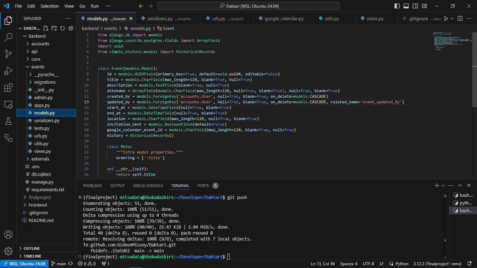Screen dimensions: 477x268
Task: Select the python terminal in terminal list
Action: coord(462,203)
